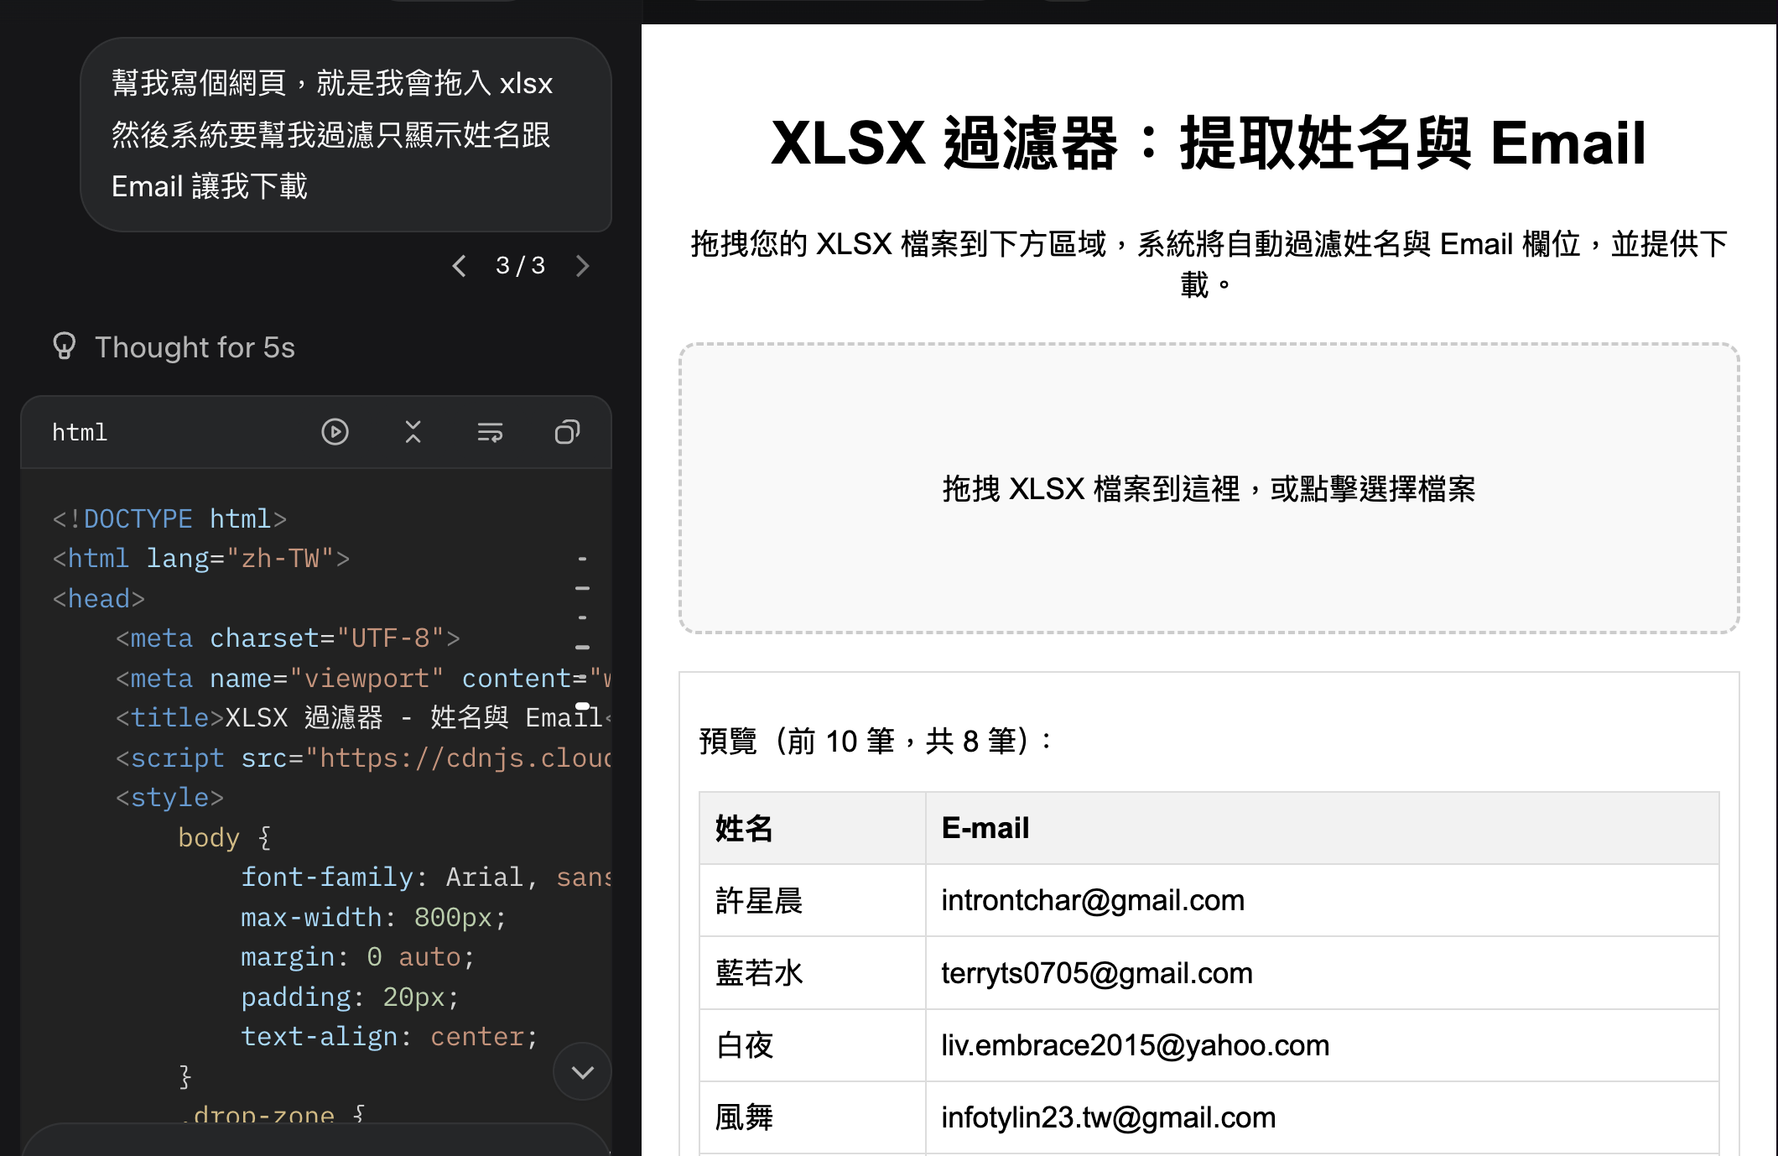The image size is (1778, 1156).
Task: Copy the HTML code snippet
Action: point(567,432)
